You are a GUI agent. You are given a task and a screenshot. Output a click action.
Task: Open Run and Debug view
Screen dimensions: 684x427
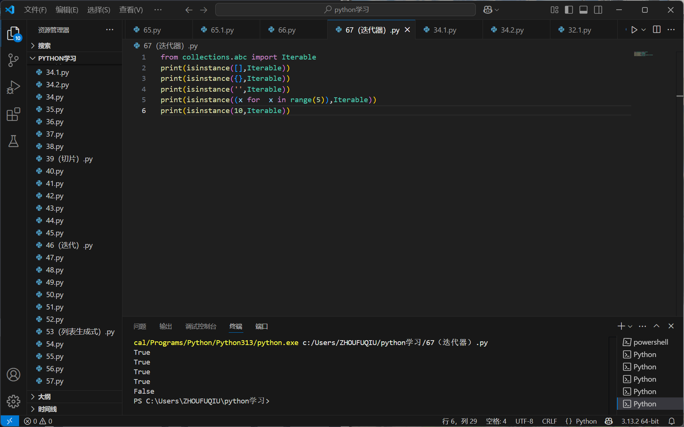pos(13,87)
